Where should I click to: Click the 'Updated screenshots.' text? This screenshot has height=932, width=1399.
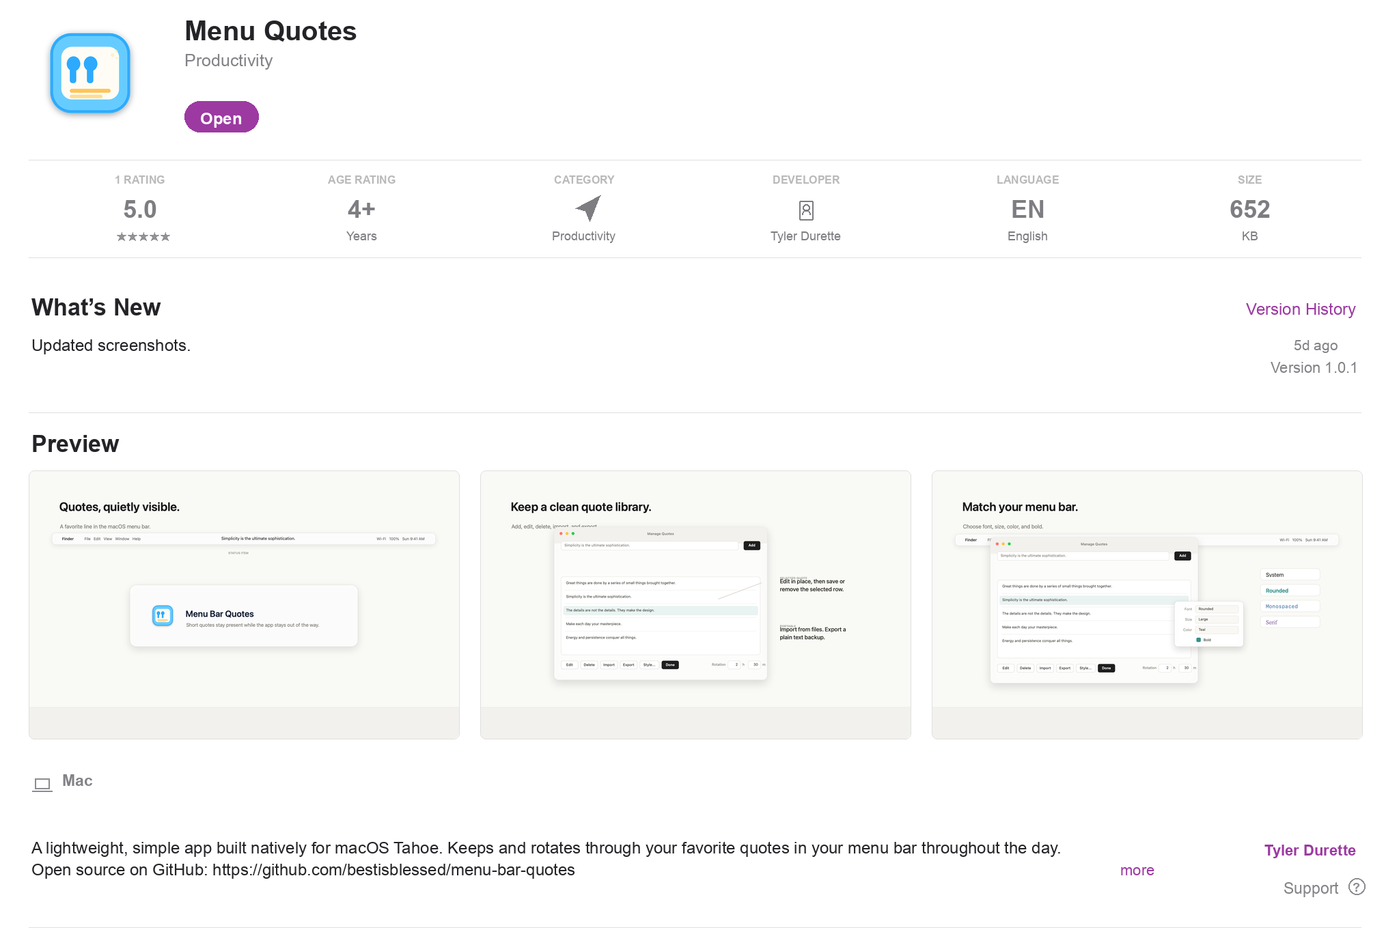(111, 345)
